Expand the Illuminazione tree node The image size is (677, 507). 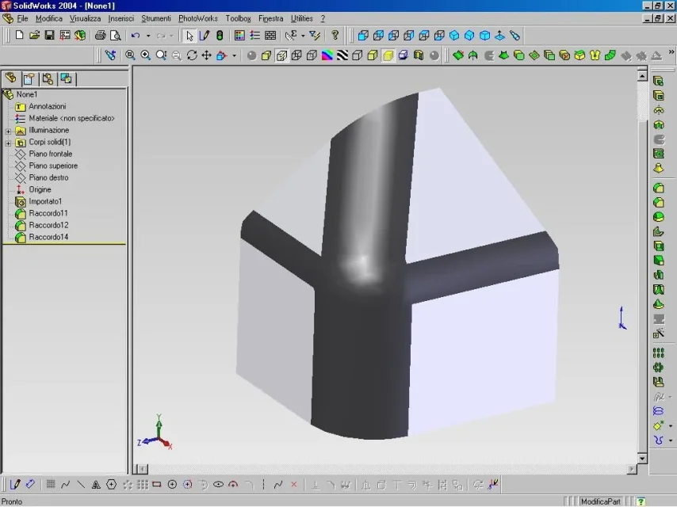tap(8, 131)
